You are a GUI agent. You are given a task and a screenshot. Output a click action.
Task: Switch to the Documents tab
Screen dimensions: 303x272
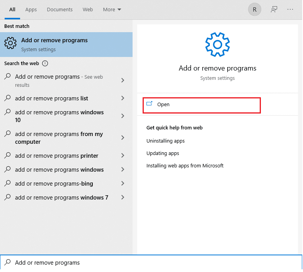click(x=60, y=9)
